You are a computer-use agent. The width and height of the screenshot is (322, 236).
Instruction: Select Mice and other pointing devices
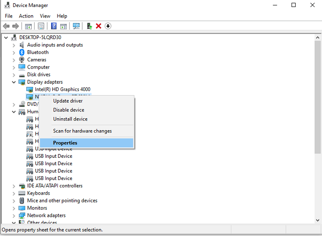coord(62,201)
